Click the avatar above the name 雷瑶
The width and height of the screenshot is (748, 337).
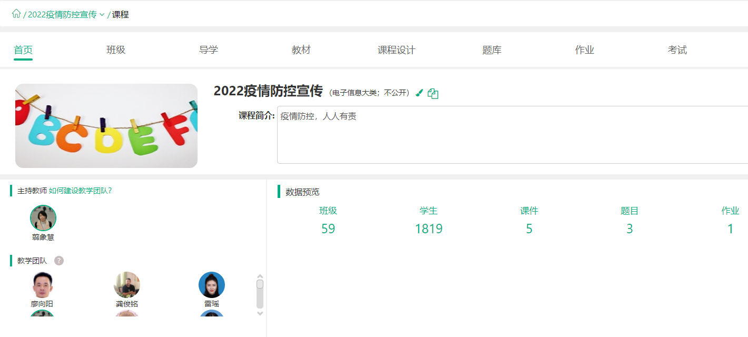212,285
